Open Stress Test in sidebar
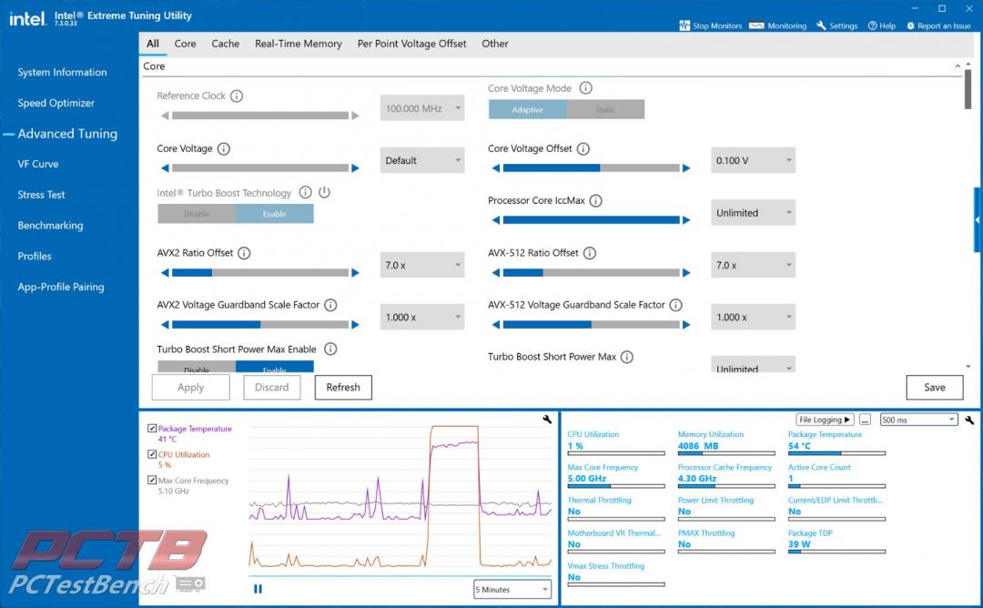Image resolution: width=983 pixels, height=608 pixels. 41,195
